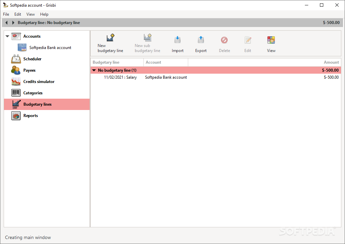Open the Edit menu
345x244 pixels.
point(18,14)
